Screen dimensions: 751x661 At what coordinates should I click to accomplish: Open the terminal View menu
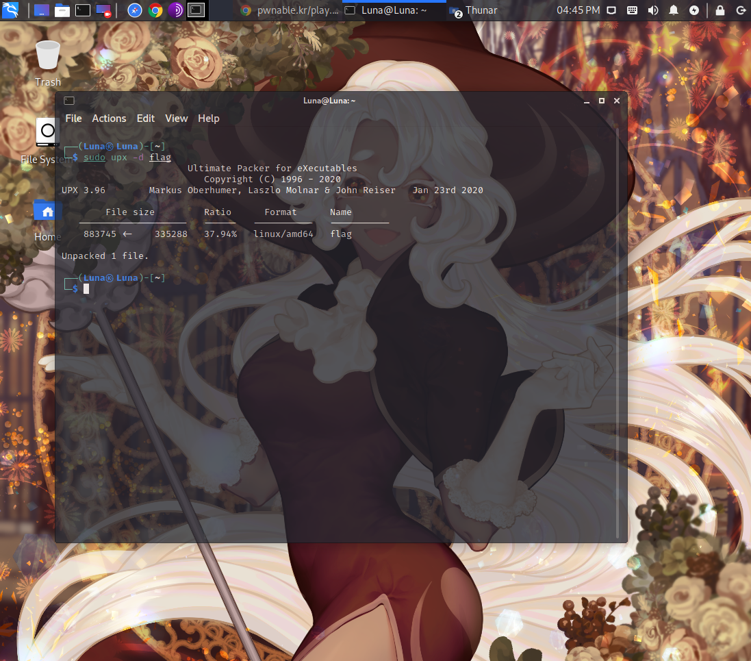coord(176,119)
